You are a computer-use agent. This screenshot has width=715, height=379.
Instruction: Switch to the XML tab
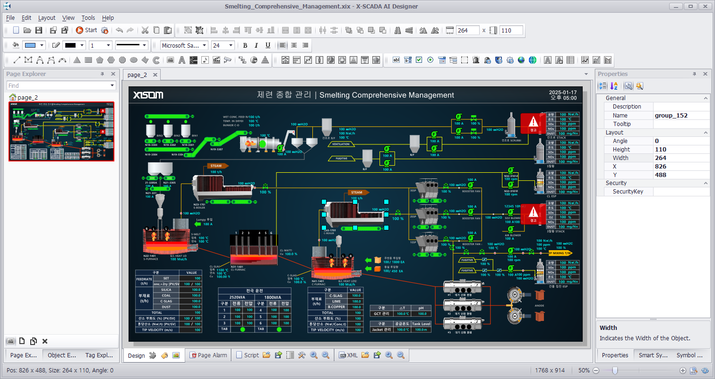(349, 355)
